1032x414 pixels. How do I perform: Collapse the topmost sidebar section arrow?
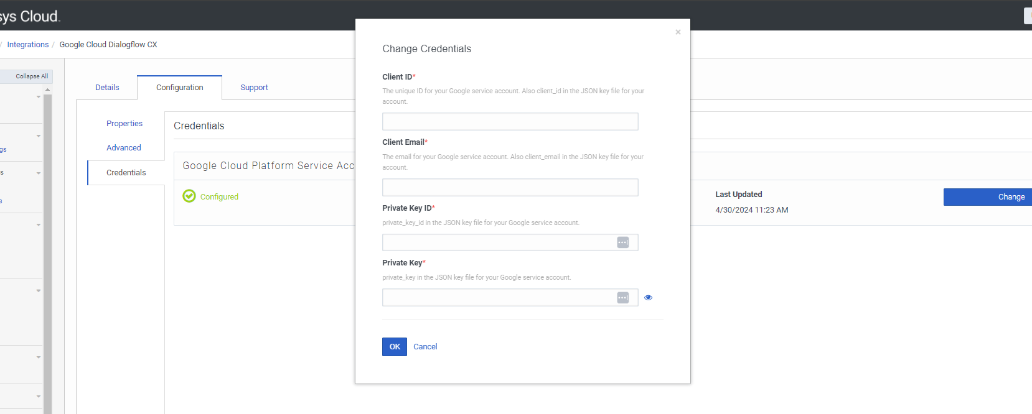click(x=39, y=97)
